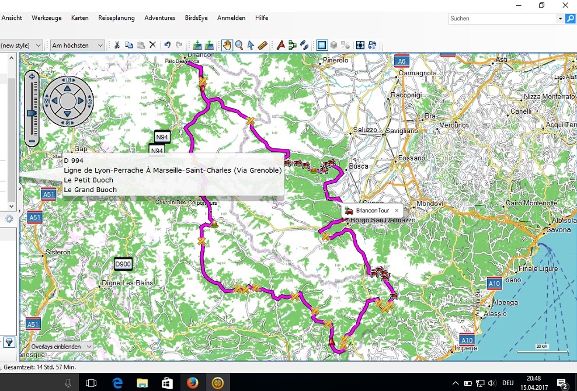Pan map north with compass up arrow
The image size is (577, 391).
[x=68, y=88]
